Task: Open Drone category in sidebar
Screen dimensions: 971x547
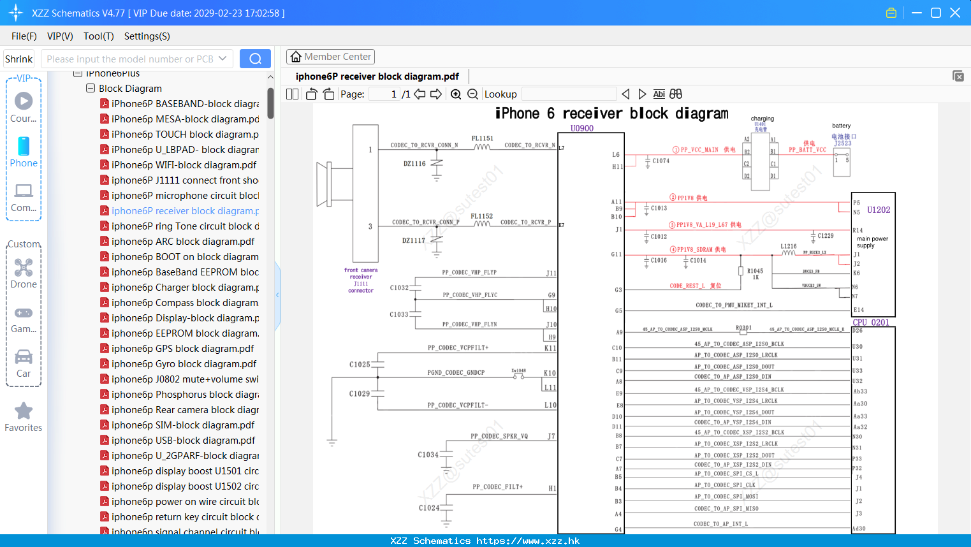Action: [24, 273]
